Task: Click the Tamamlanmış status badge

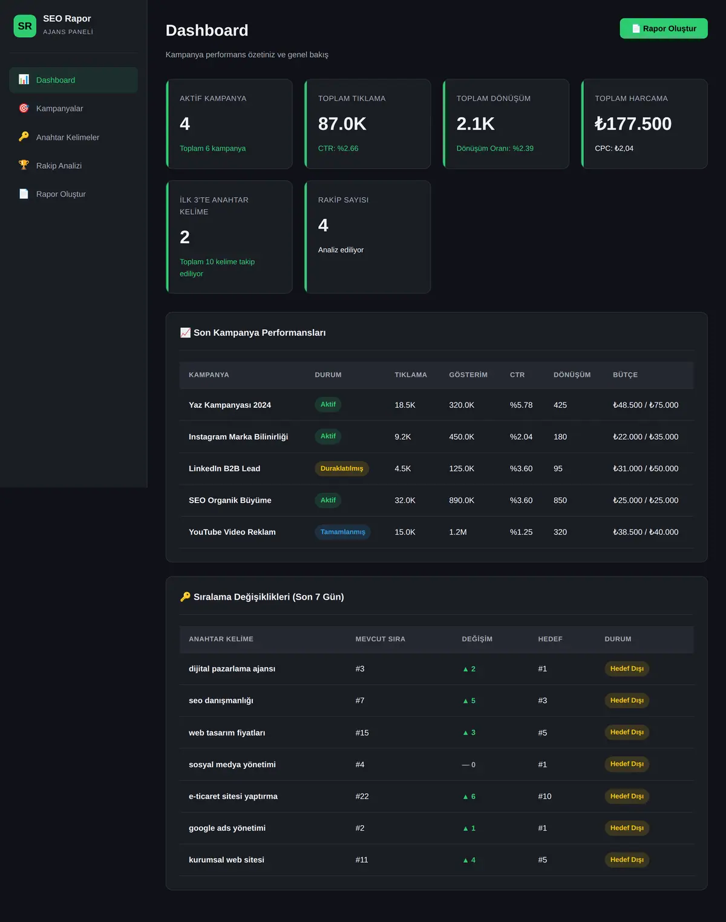Action: [x=342, y=532]
